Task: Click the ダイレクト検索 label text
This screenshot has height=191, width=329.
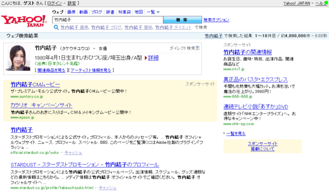Action: (182, 48)
